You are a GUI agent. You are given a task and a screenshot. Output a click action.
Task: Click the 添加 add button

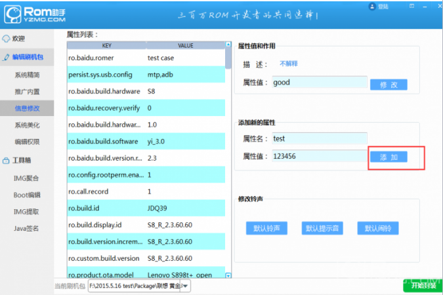pyautogui.click(x=389, y=157)
